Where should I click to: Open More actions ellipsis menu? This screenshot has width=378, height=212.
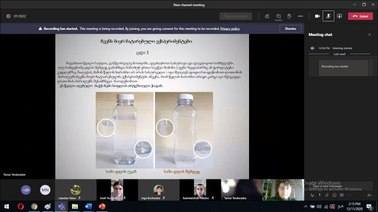coord(301,16)
